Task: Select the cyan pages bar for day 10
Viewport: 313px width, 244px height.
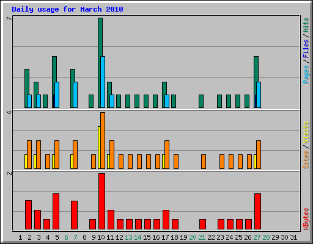Action: [103, 82]
